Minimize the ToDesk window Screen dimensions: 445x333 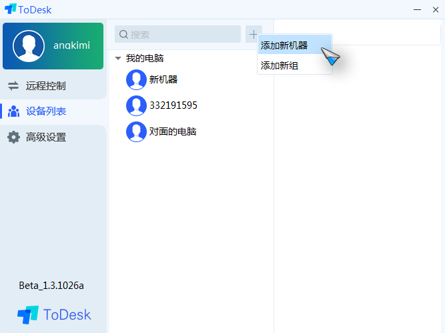(x=417, y=9)
